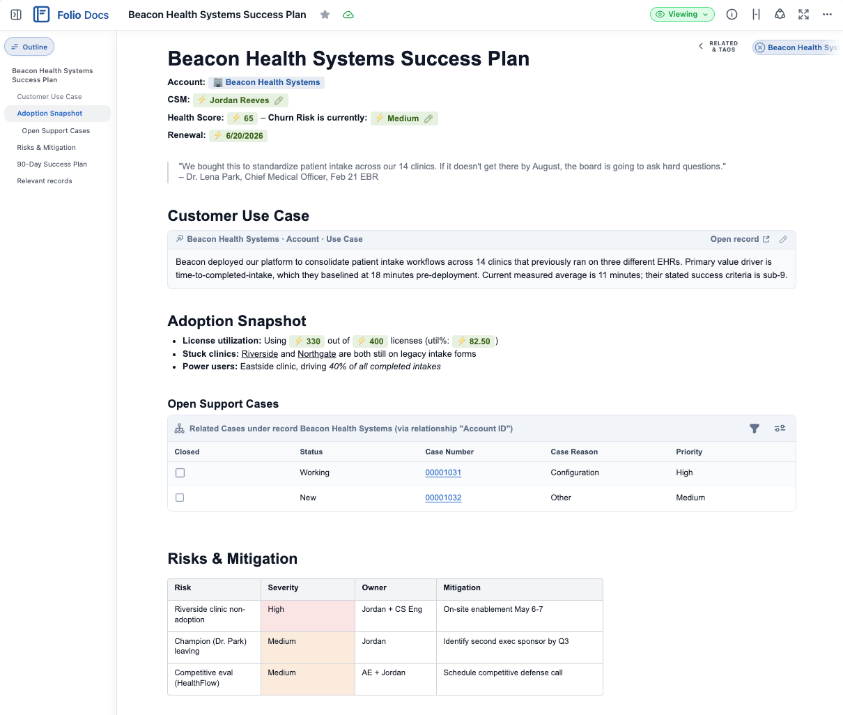
Task: Click the red High severity cell
Action: [x=307, y=615]
